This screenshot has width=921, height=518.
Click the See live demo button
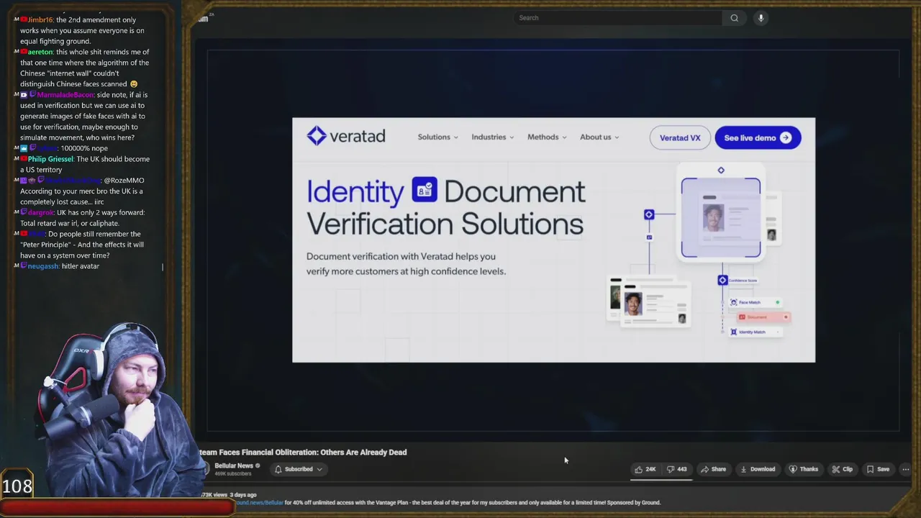coord(758,137)
